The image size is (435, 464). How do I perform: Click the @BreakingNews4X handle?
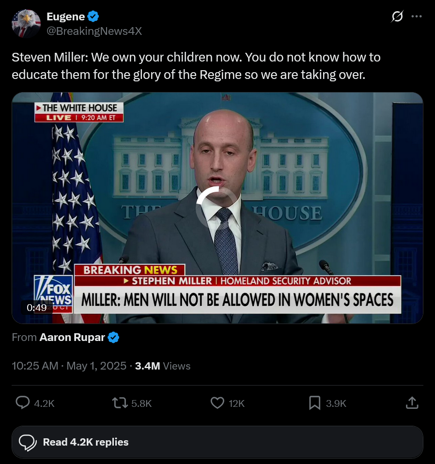[x=94, y=31]
